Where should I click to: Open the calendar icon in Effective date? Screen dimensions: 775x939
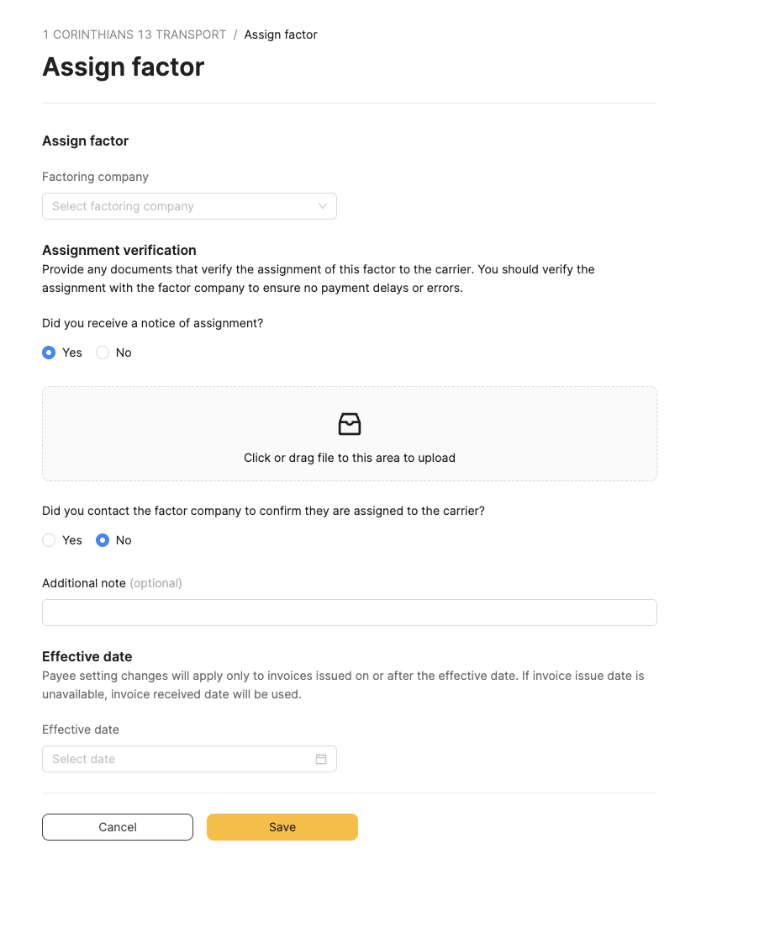pos(321,759)
